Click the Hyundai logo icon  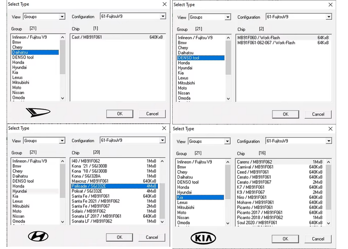point(38,236)
